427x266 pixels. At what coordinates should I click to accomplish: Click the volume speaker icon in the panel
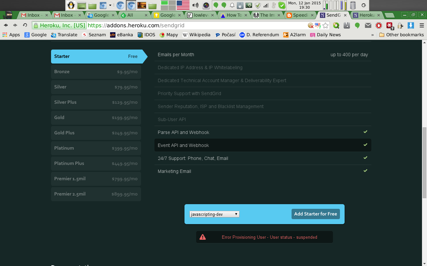[195, 5]
